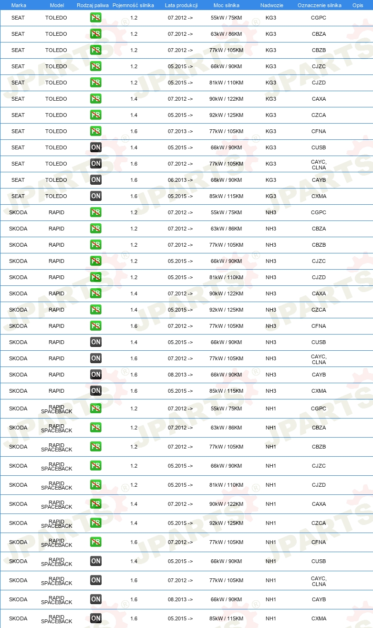Click the petrol icon in Skoda Rapid NH3 CBZA row
The height and width of the screenshot is (628, 373).
pos(96,229)
